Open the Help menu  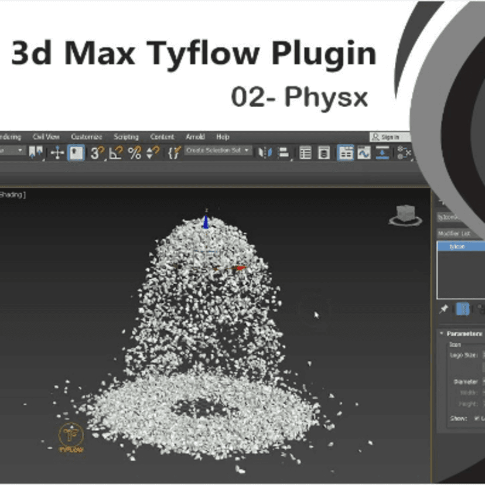pyautogui.click(x=223, y=136)
